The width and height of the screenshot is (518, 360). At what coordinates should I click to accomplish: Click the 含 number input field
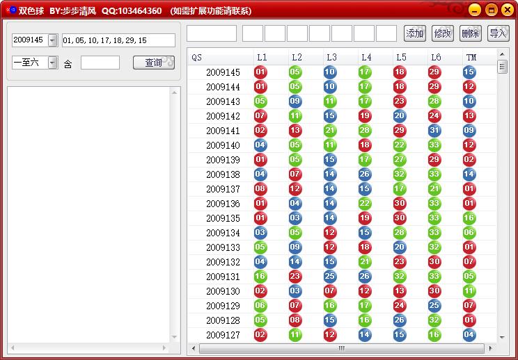100,63
